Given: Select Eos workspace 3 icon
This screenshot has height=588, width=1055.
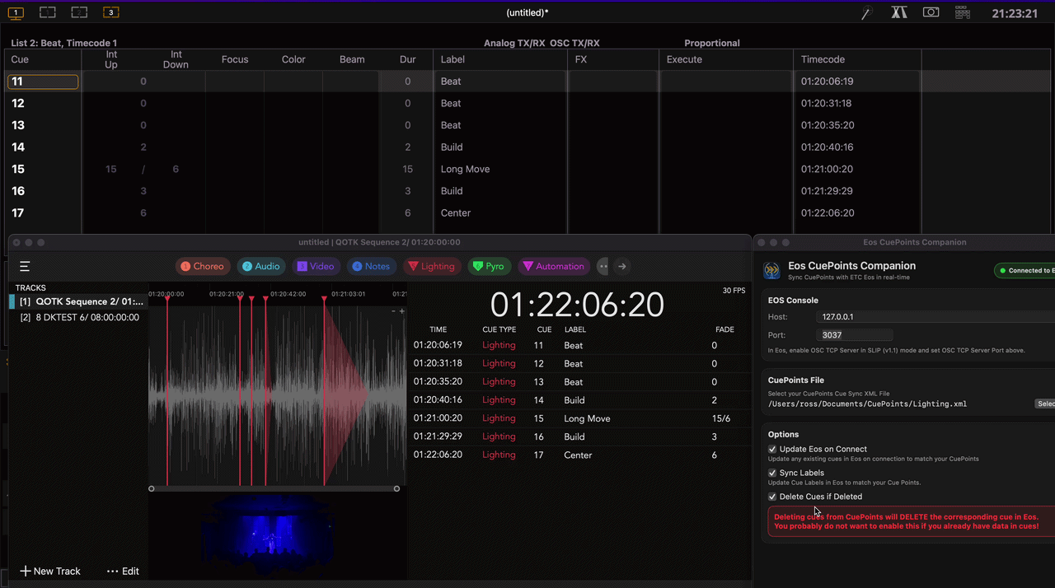Looking at the screenshot, I should [110, 12].
